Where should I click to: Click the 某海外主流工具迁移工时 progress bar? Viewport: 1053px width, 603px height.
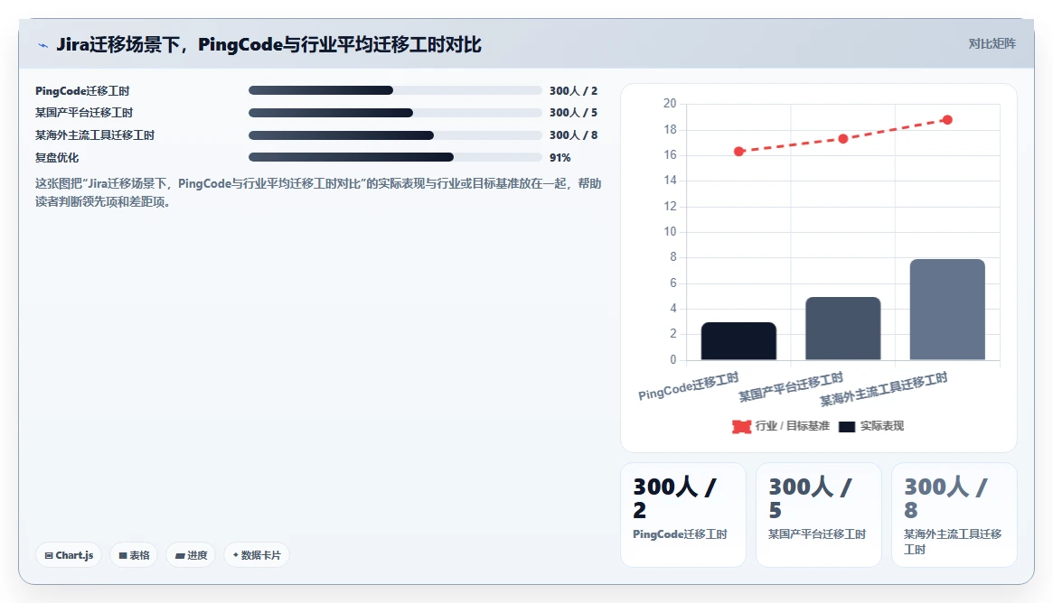(x=395, y=135)
